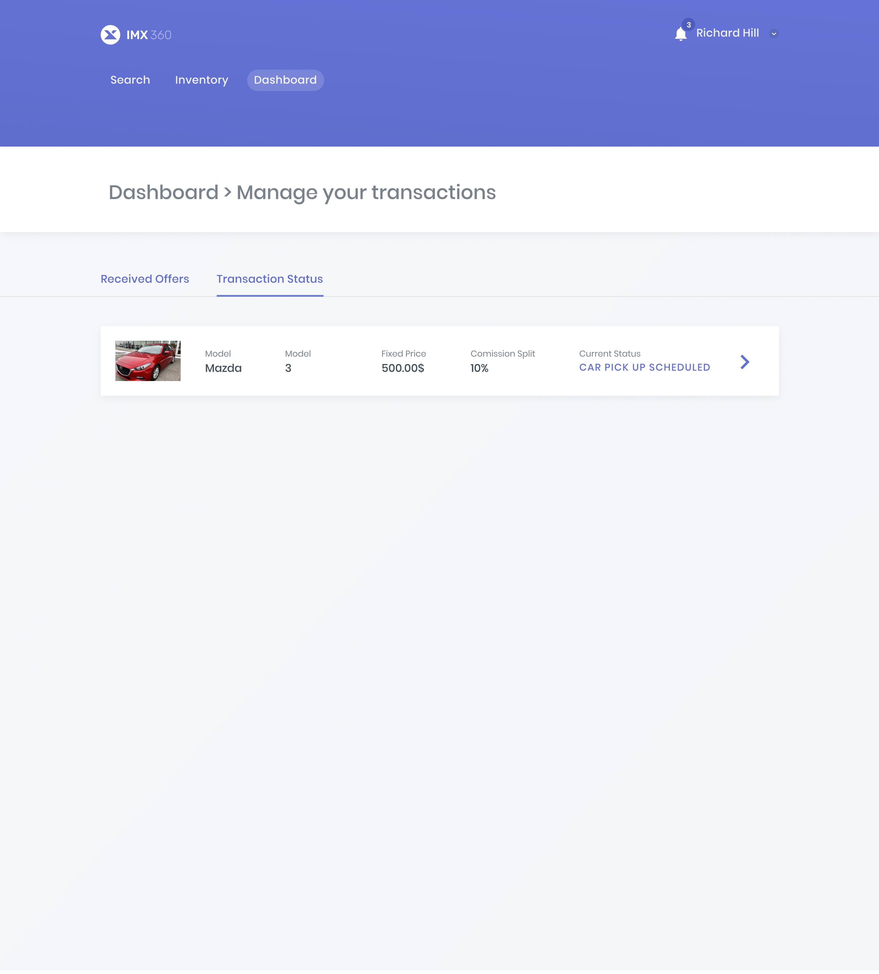The image size is (879, 974).
Task: Click the IMX 360 brand text
Action: click(x=149, y=35)
